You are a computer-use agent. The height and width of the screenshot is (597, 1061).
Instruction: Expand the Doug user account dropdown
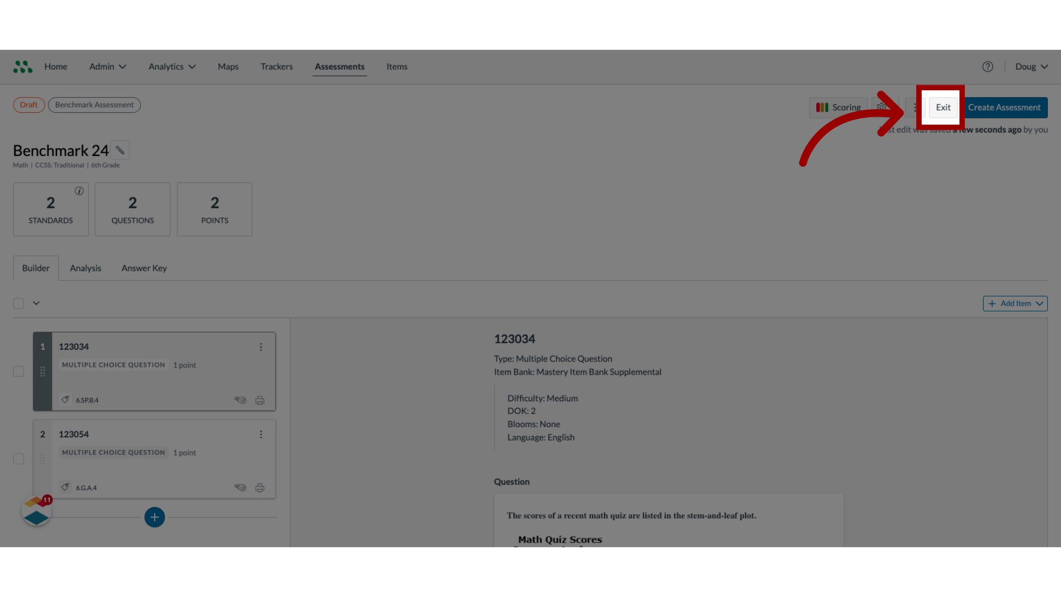(x=1031, y=66)
